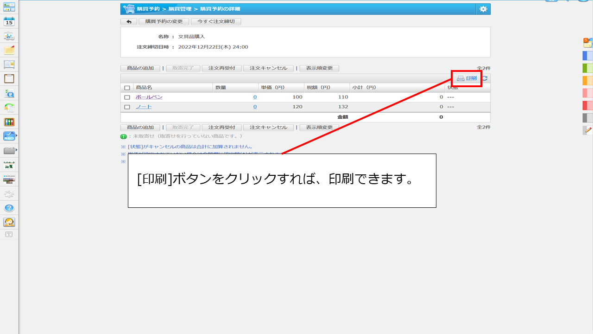The width and height of the screenshot is (593, 334).
Task: Expand the folder icon submenu in sidebar
Action: (x=17, y=150)
